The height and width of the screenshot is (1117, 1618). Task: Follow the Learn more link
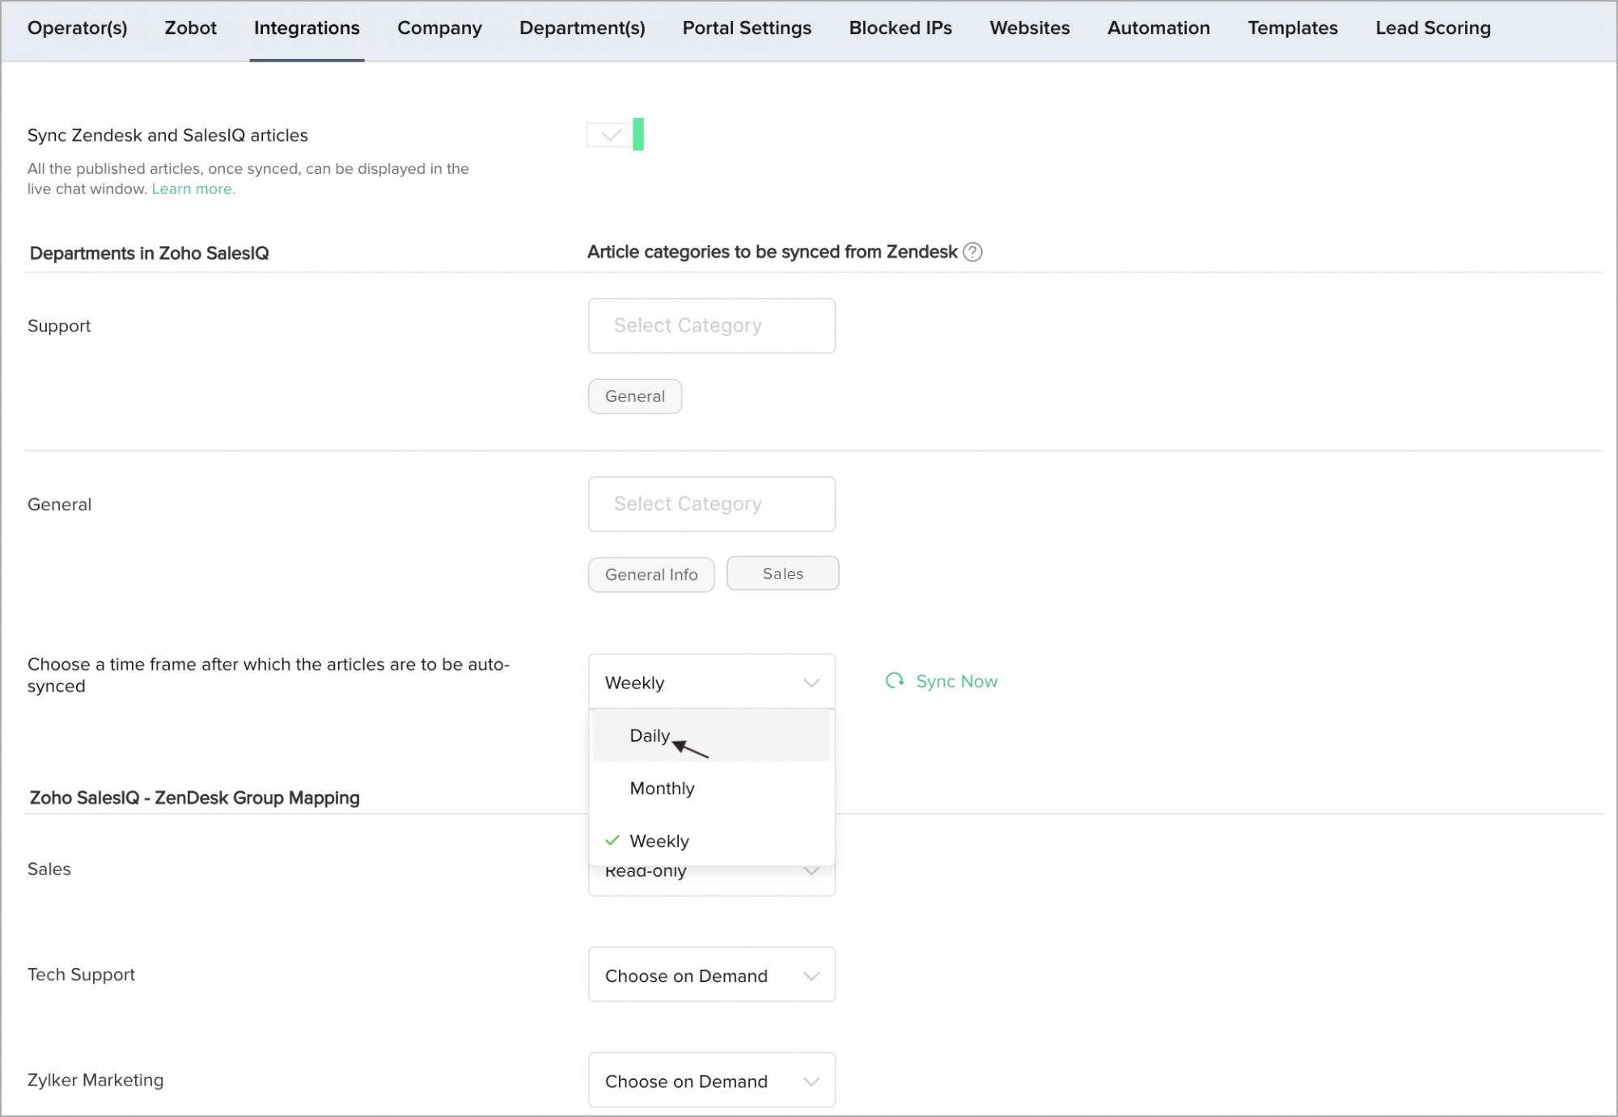pos(193,189)
